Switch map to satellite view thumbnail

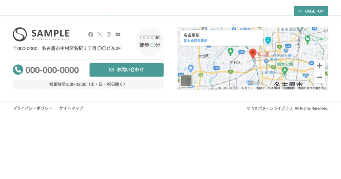186,81
